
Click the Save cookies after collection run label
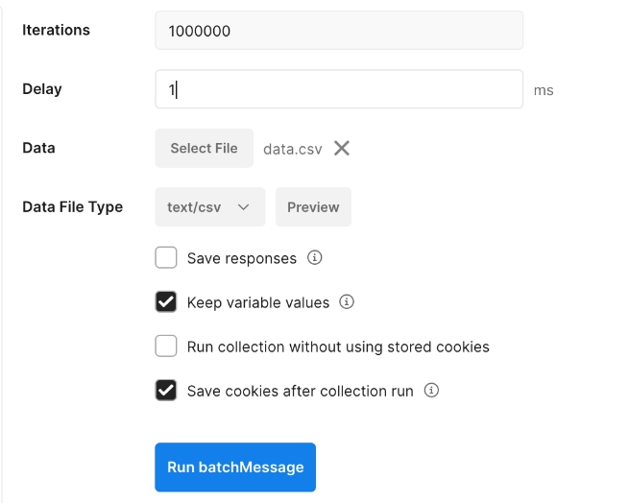tap(301, 391)
